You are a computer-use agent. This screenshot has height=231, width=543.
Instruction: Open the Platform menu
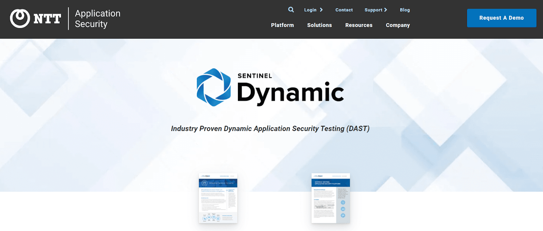[282, 25]
